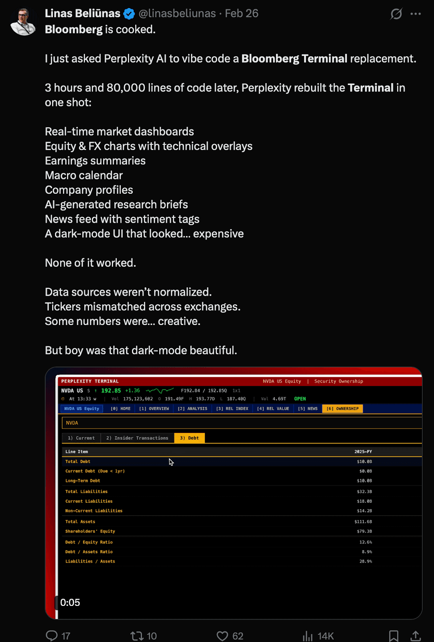The width and height of the screenshot is (434, 642).
Task: Open Linas Beliūnas profile avatar
Action: pos(23,22)
